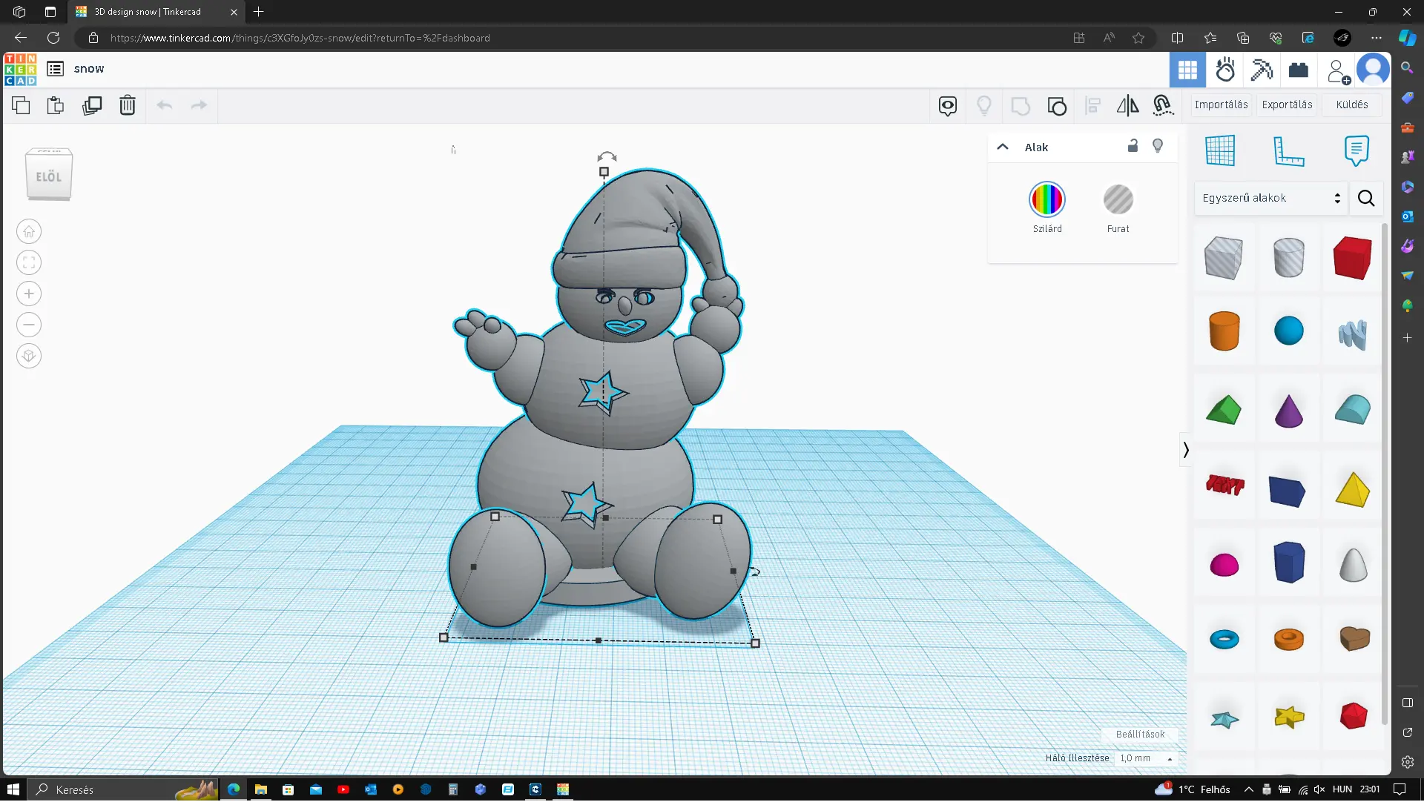Set the shape to Furat (hole)
This screenshot has width=1424, height=802.
coord(1118,200)
